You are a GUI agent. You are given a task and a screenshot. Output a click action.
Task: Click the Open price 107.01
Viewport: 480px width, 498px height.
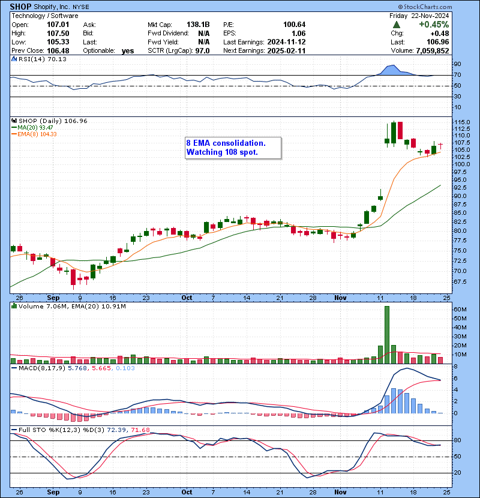[x=58, y=25]
